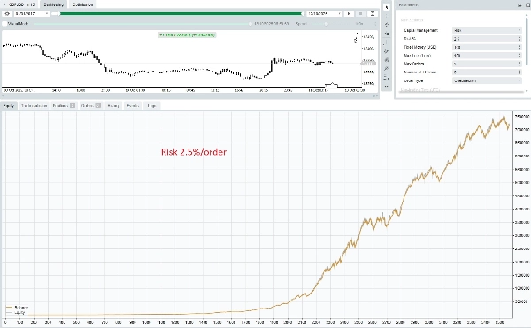
Task: Click the Speed slider handle
Action: click(326, 24)
